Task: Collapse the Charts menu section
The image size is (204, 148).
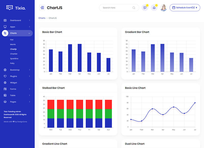Action: 29,33
